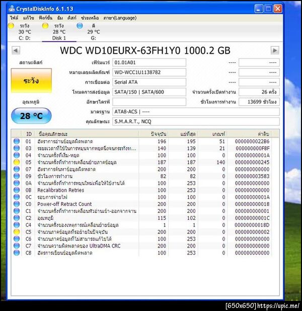Viewport: 302px width, 311px height.
Task: Click the yellow caution icon for ID C5
Action: coord(17,231)
